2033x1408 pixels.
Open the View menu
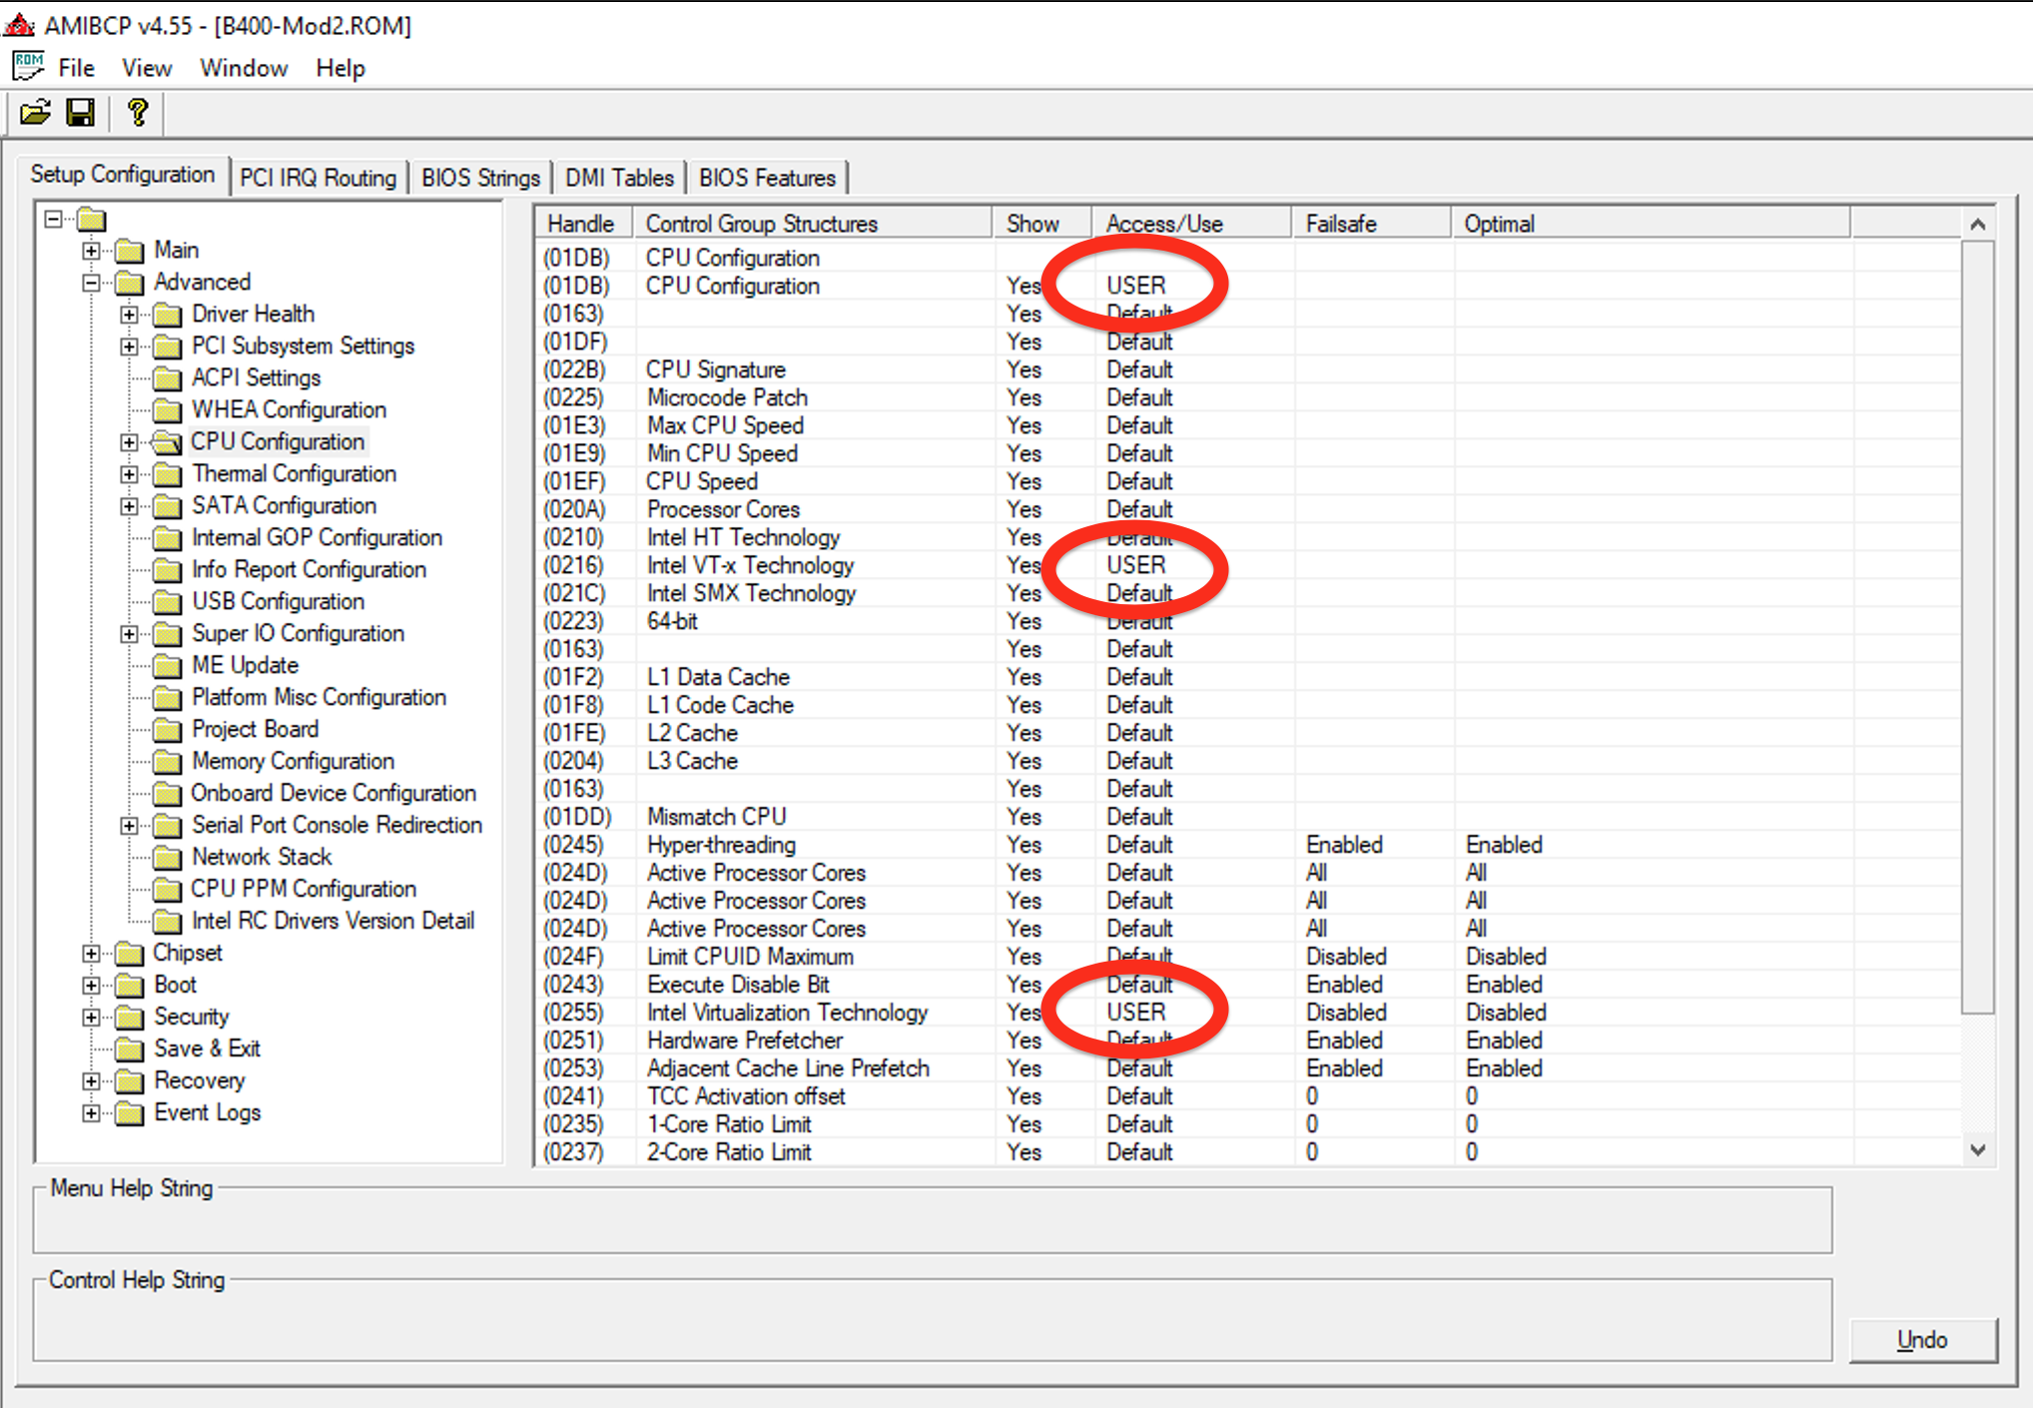[x=147, y=68]
